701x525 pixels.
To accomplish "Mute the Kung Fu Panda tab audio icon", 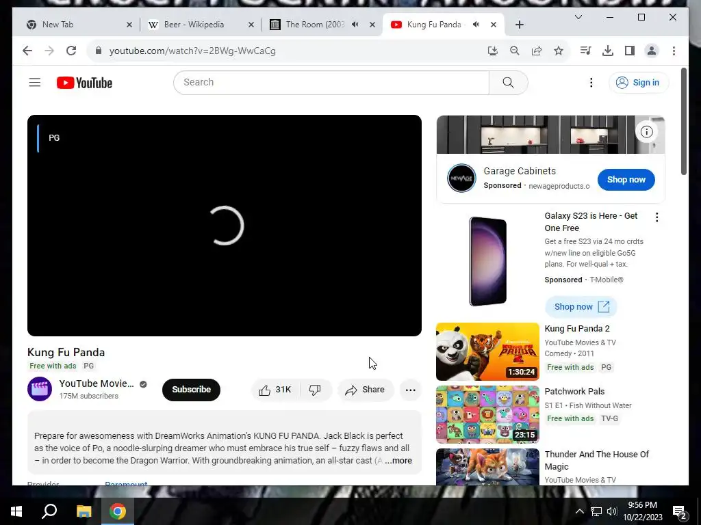I will [476, 25].
